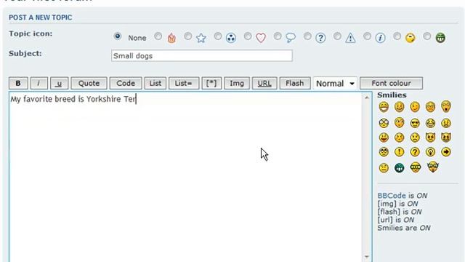Insert the surprised open-mouth smiley

(x=446, y=106)
